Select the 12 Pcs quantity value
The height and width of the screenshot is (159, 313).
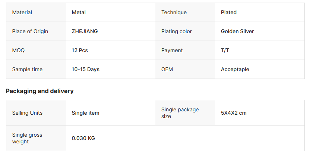(80, 50)
